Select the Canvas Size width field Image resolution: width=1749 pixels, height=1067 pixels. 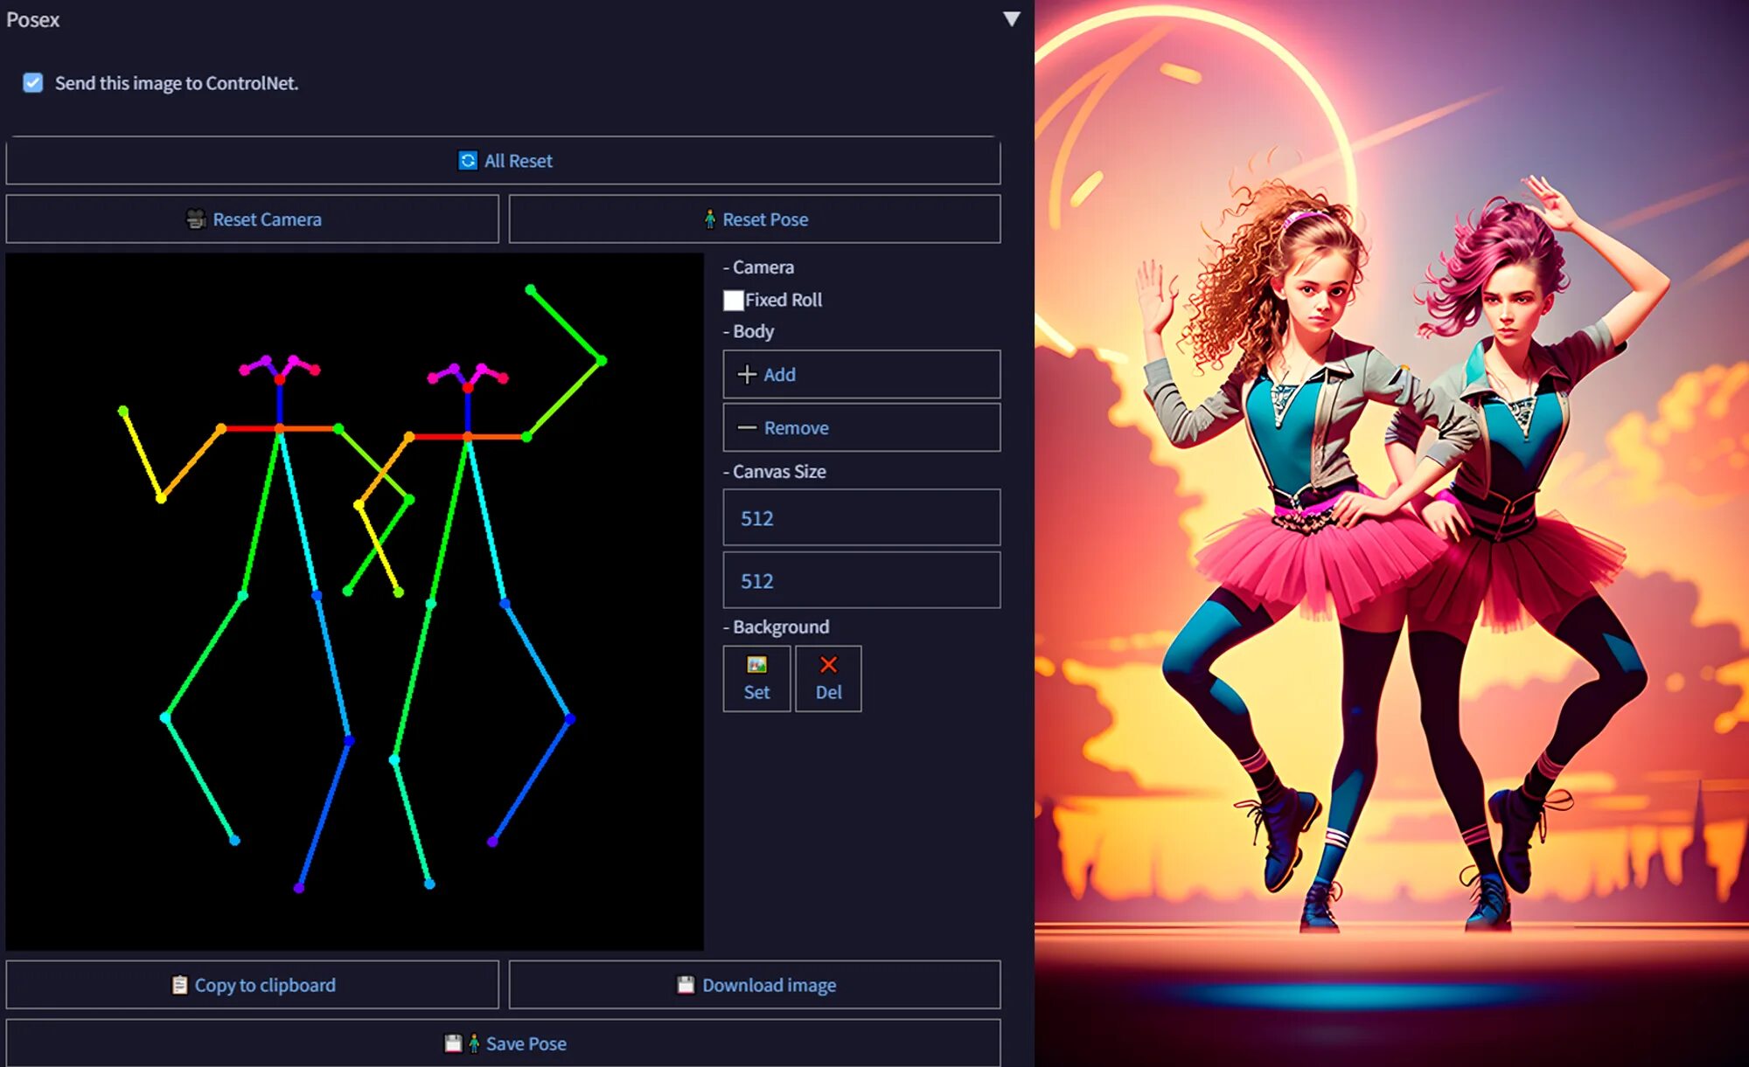tap(863, 516)
